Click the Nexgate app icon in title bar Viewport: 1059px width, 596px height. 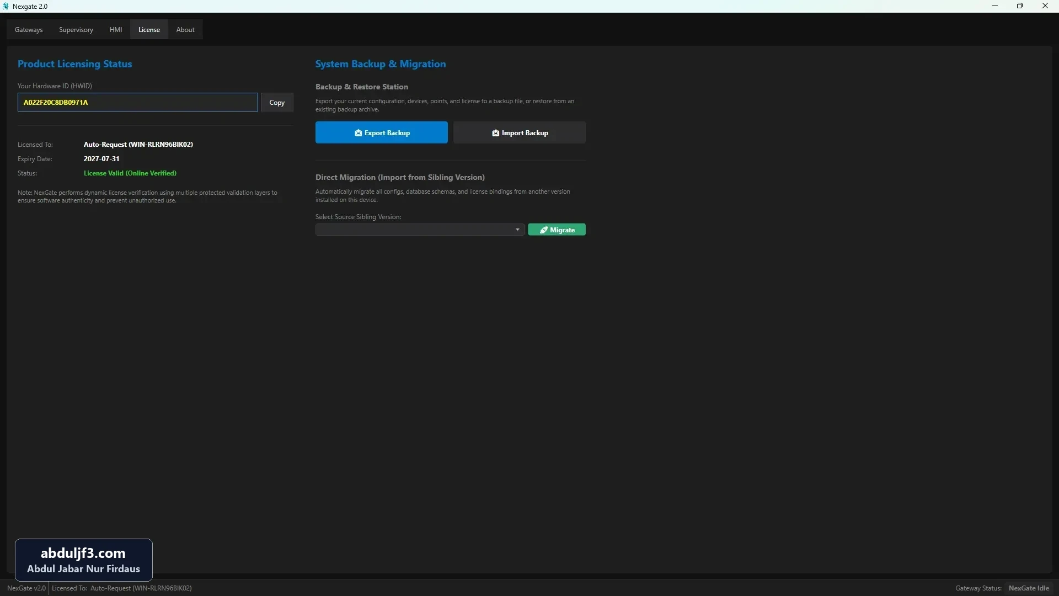pyautogui.click(x=6, y=6)
